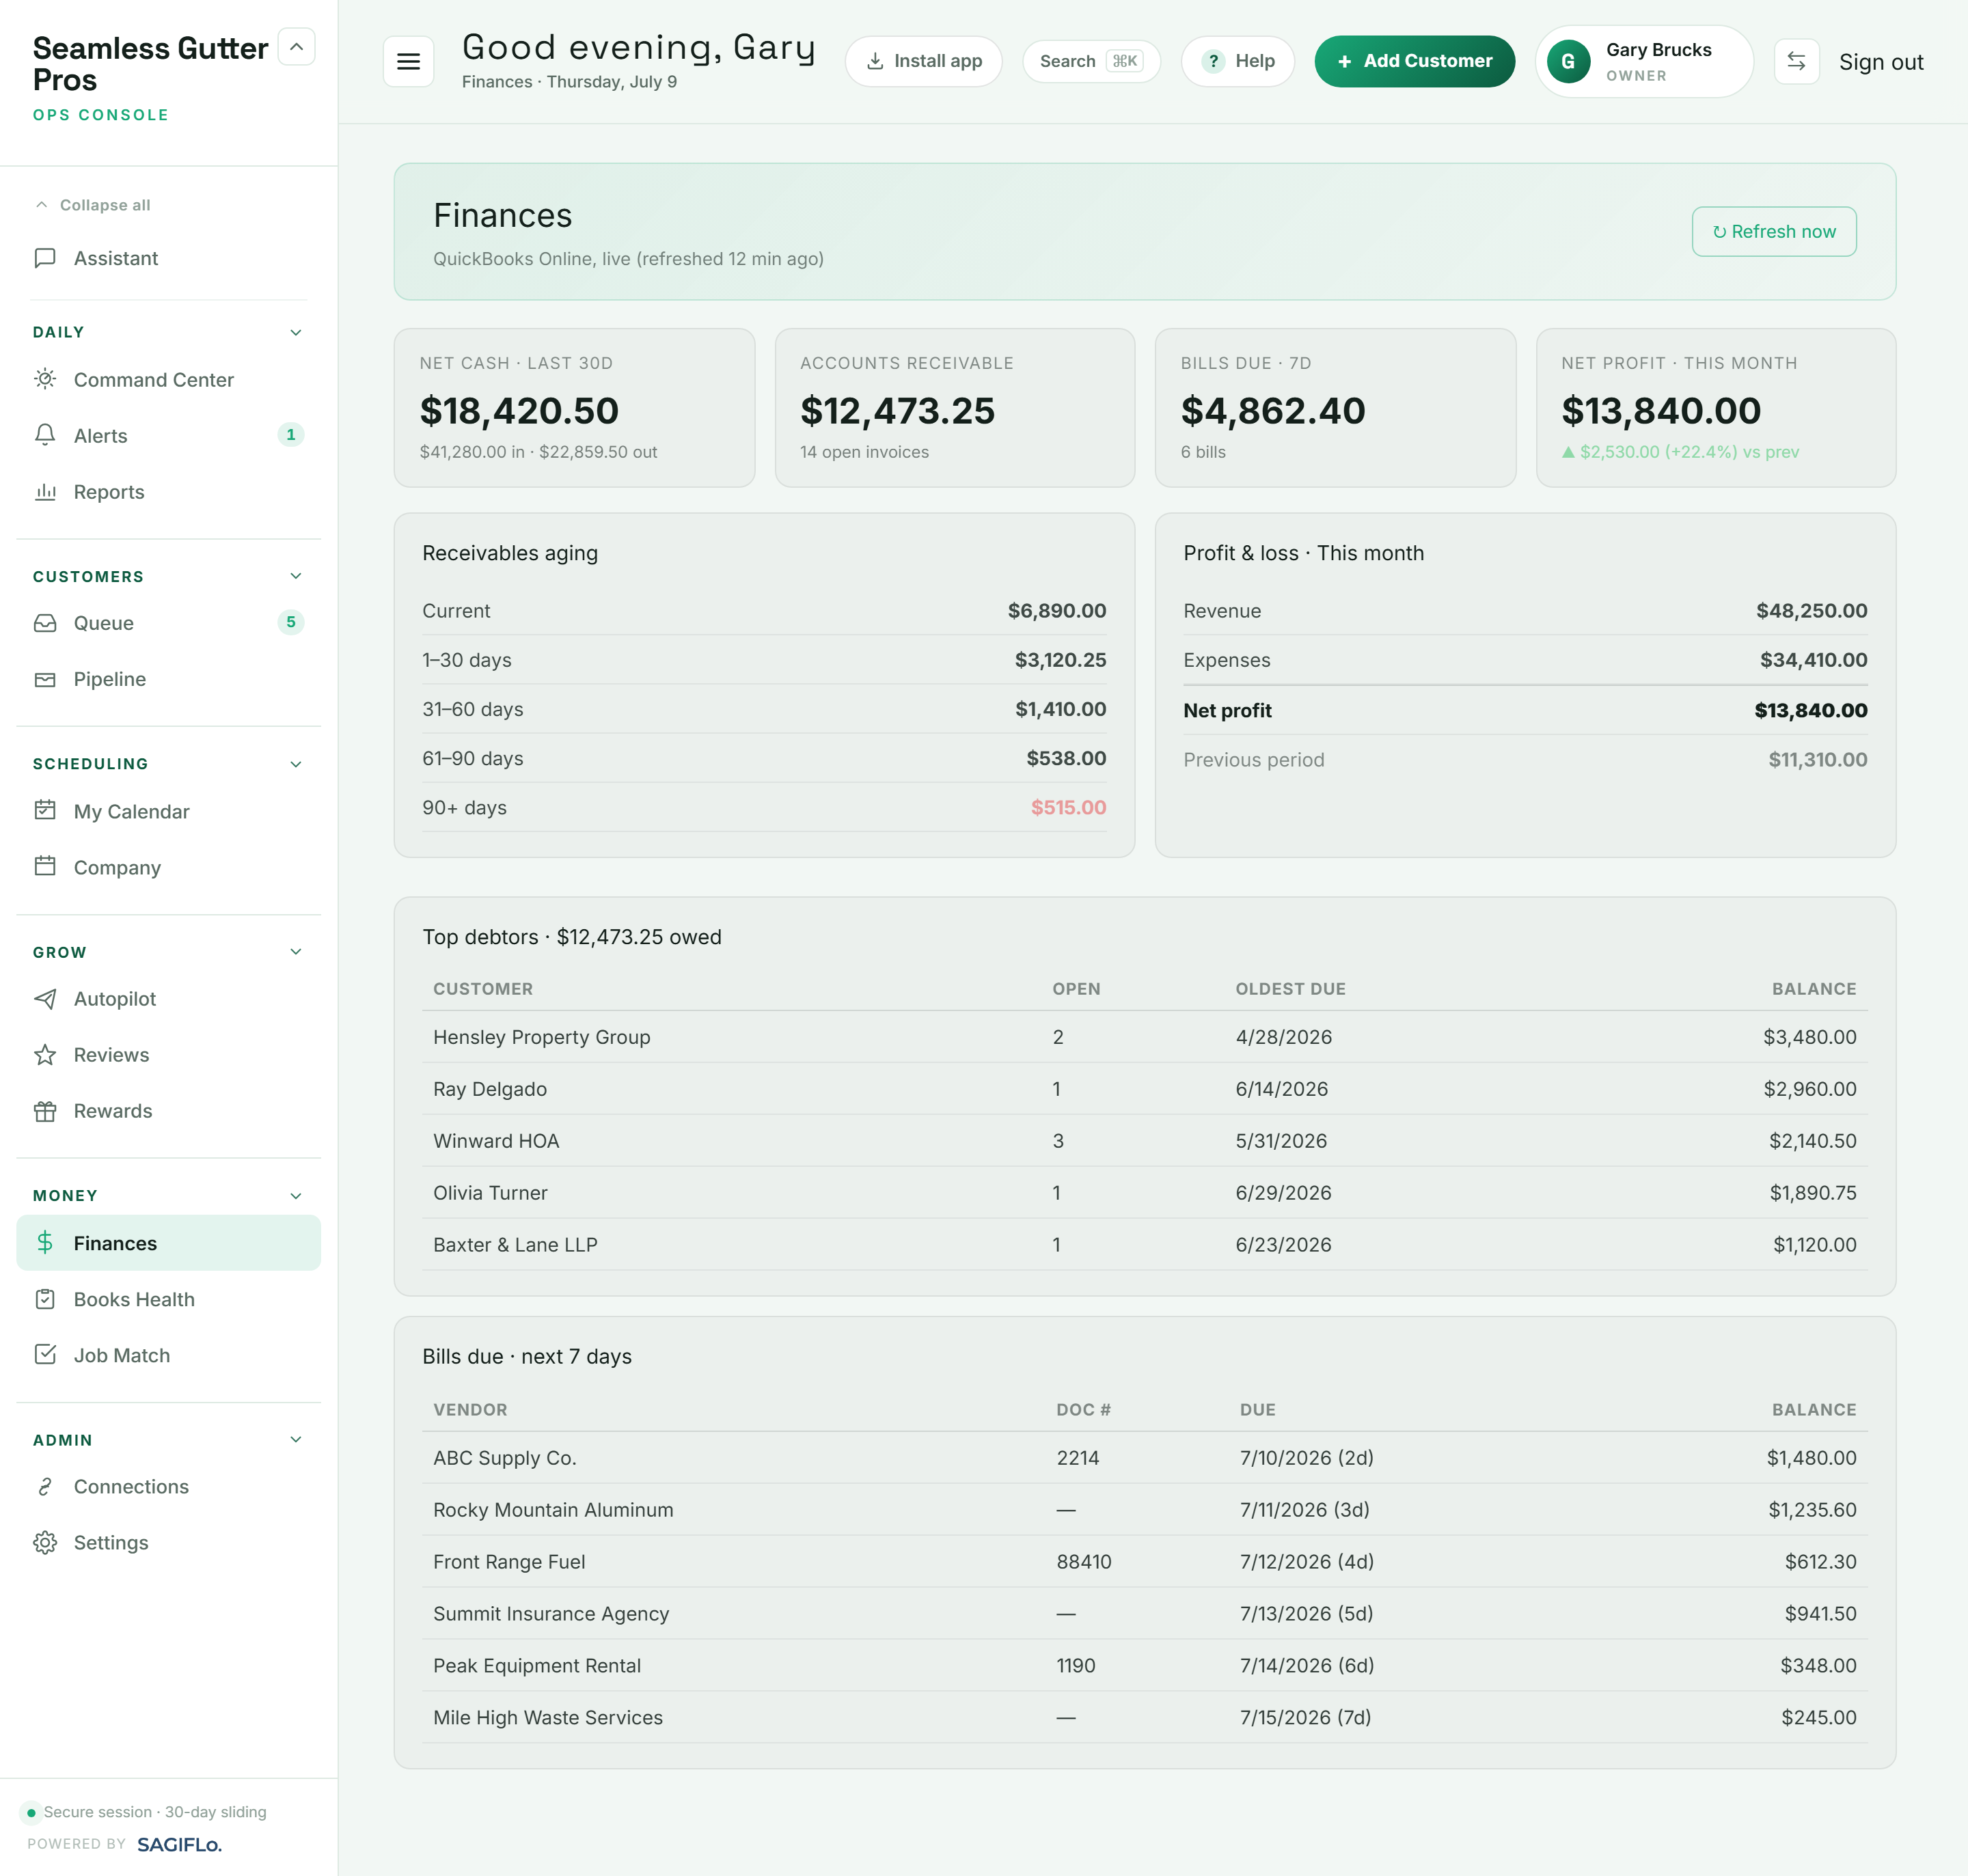Click the SAGIFLO powered-by logo link
Screen dimensions: 1968x1876
pos(179,1844)
